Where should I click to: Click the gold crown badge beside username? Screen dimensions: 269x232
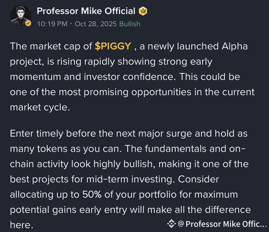tap(143, 11)
